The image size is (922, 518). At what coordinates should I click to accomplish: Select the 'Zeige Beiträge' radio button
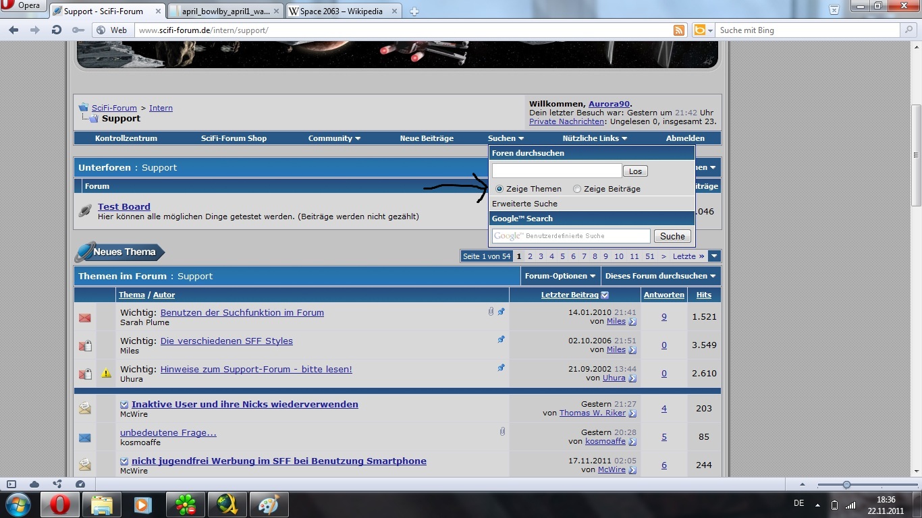coord(576,189)
